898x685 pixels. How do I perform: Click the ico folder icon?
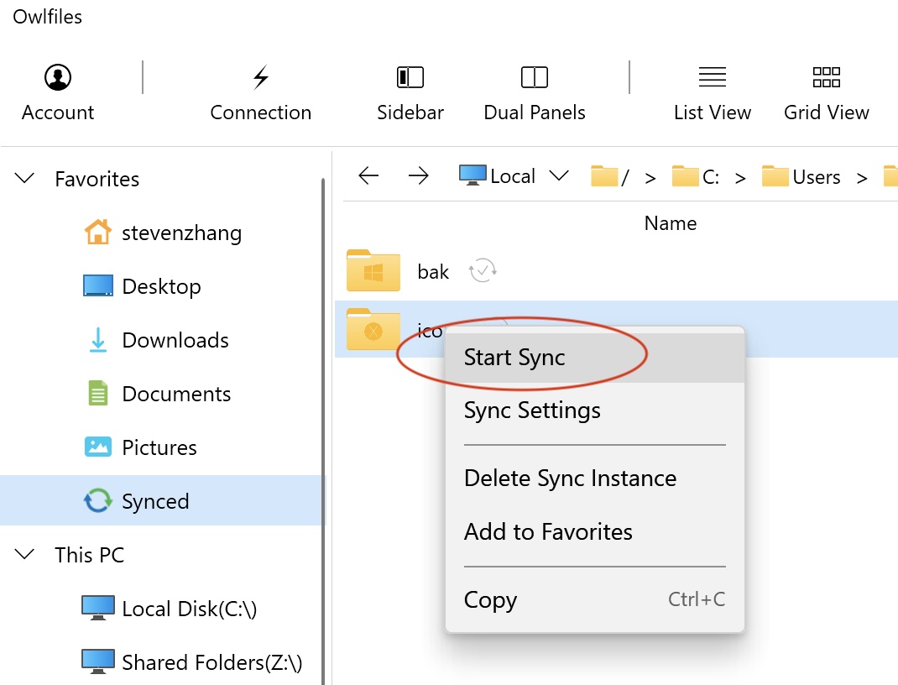(373, 329)
